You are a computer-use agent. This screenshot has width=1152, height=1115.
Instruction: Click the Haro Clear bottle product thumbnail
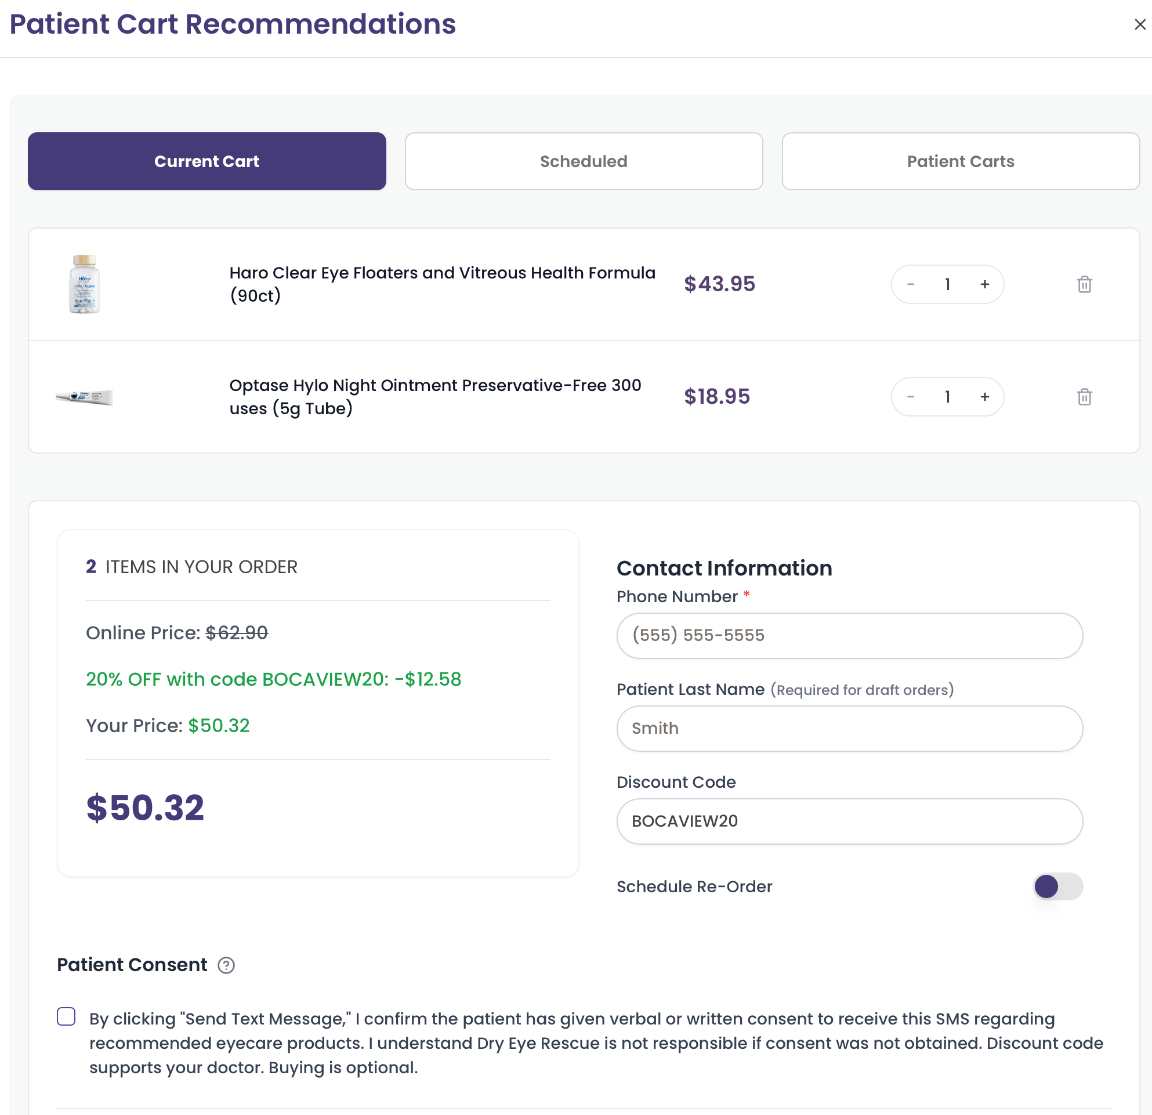[85, 284]
